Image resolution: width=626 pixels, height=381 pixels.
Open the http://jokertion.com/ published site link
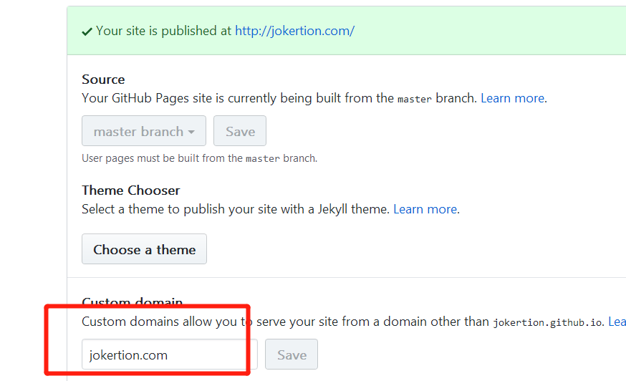tap(294, 31)
